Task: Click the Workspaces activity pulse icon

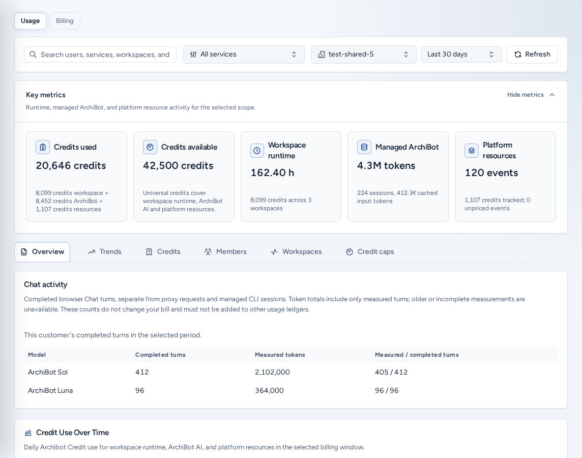Action: [x=274, y=252]
